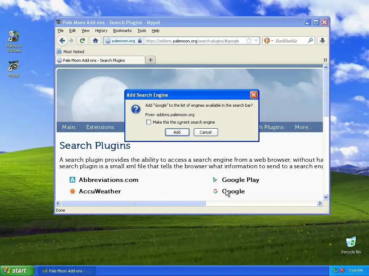The image size is (369, 276).
Task: Click the horizontal scrollbar right arrow
Action: coord(320,203)
